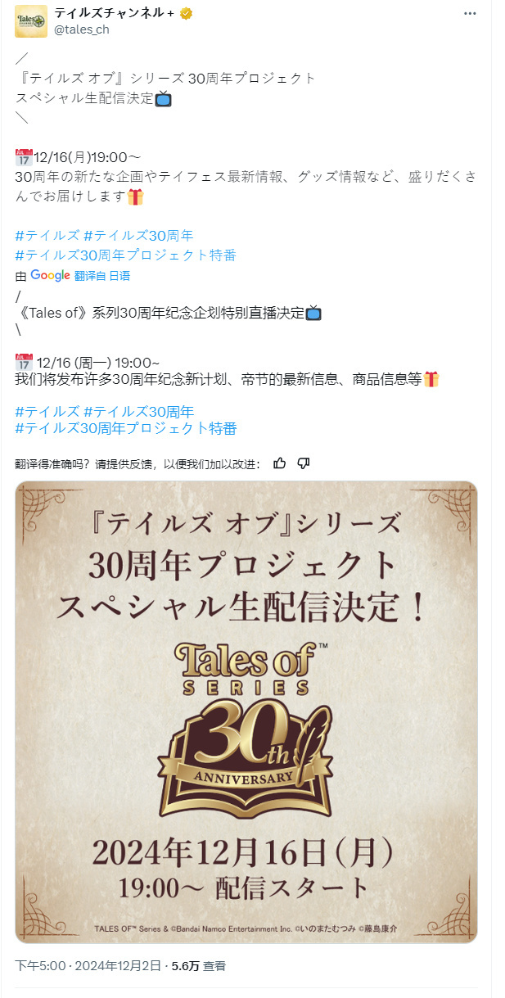Click the Tales Channel profile avatar
Image resolution: width=505 pixels, height=998 pixels.
point(31,20)
